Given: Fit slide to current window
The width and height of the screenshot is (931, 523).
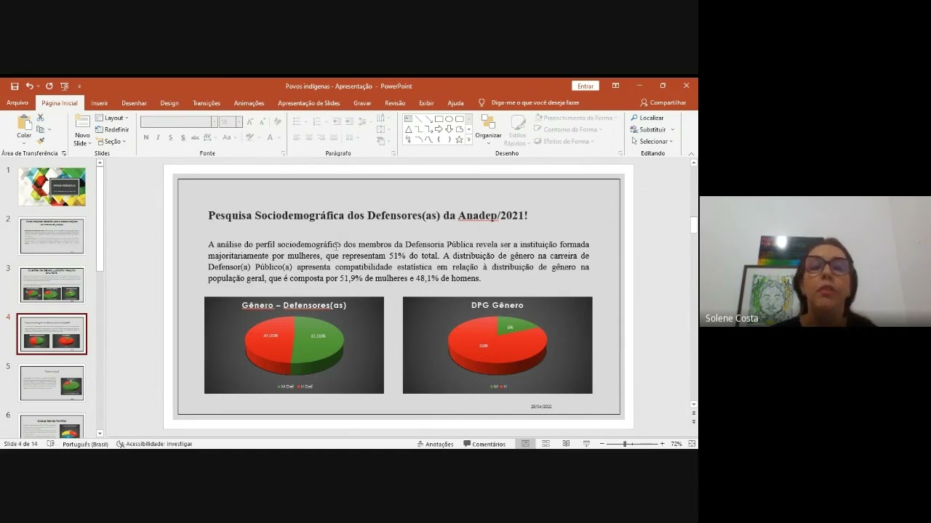Looking at the screenshot, I should coord(692,444).
